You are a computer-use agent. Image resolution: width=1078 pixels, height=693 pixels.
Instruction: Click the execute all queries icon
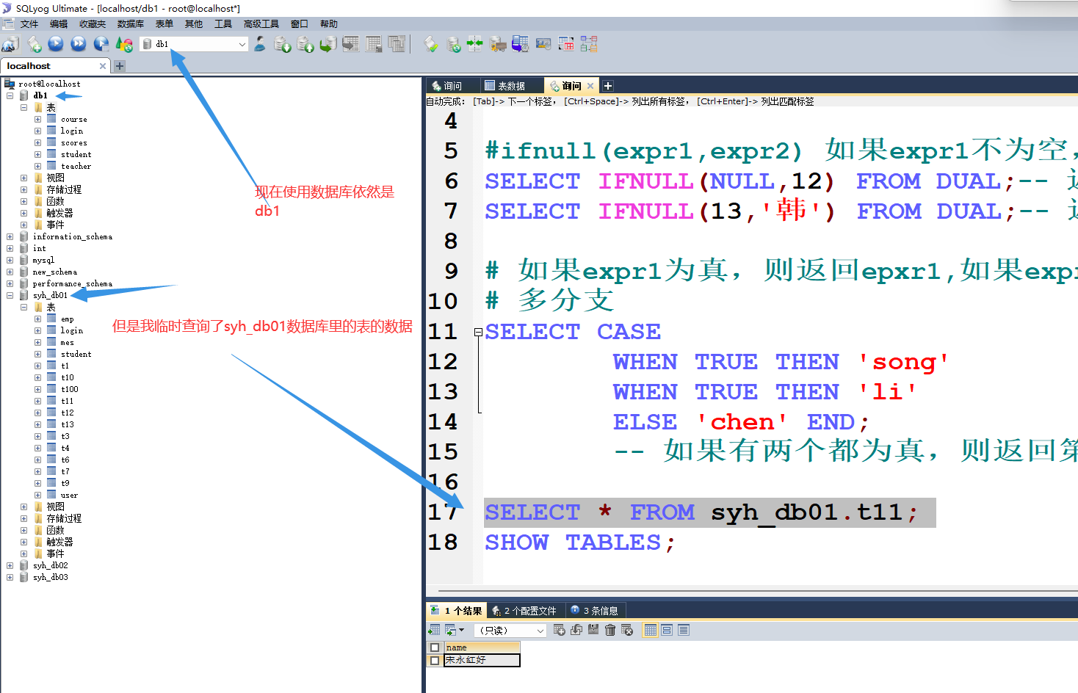tap(79, 44)
